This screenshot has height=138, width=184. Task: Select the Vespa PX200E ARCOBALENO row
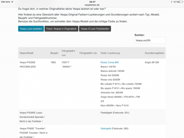92,84
